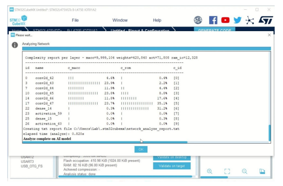Image resolution: width=283 pixels, height=186 pixels.
Task: Click the conv2d_43 row in report
Action: pos(102,83)
